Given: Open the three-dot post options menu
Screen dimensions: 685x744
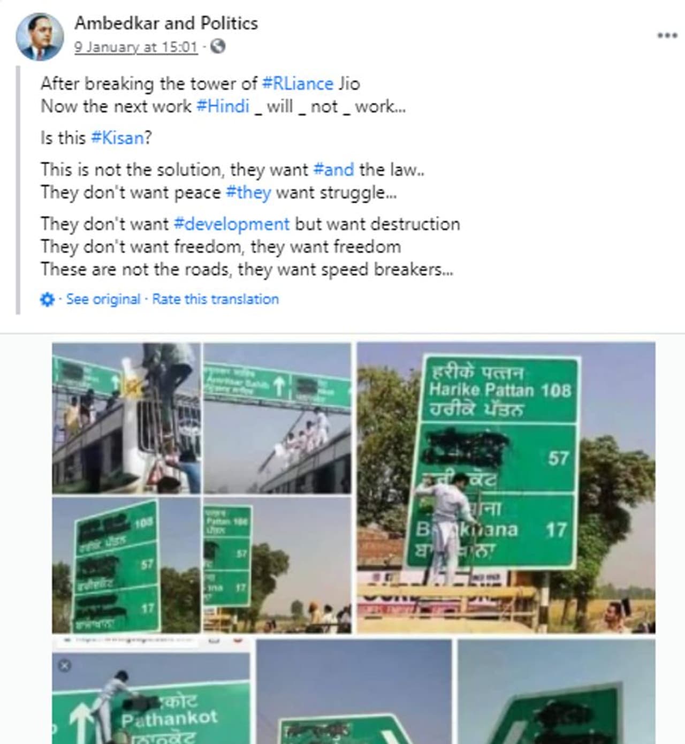Looking at the screenshot, I should [667, 35].
